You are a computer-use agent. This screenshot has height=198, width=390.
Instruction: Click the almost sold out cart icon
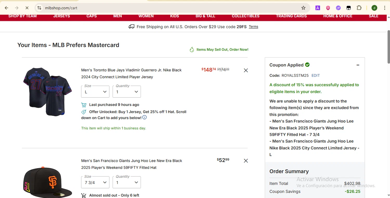coord(84,195)
